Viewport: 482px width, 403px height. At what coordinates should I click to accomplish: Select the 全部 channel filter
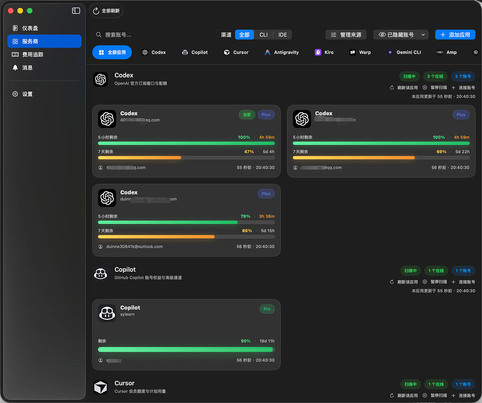[244, 35]
